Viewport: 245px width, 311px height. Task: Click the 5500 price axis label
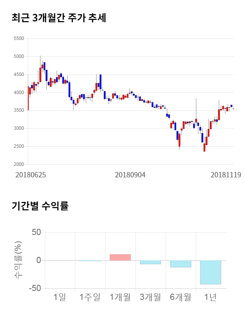click(x=18, y=38)
